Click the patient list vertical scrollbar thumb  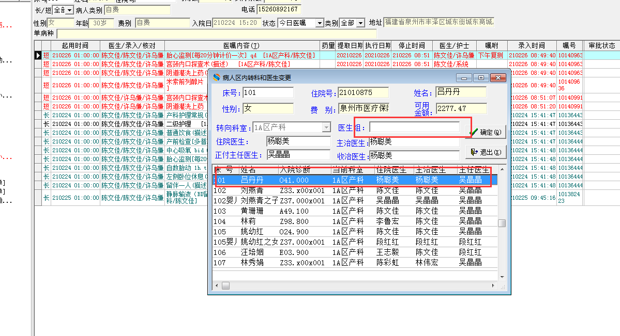click(x=502, y=223)
